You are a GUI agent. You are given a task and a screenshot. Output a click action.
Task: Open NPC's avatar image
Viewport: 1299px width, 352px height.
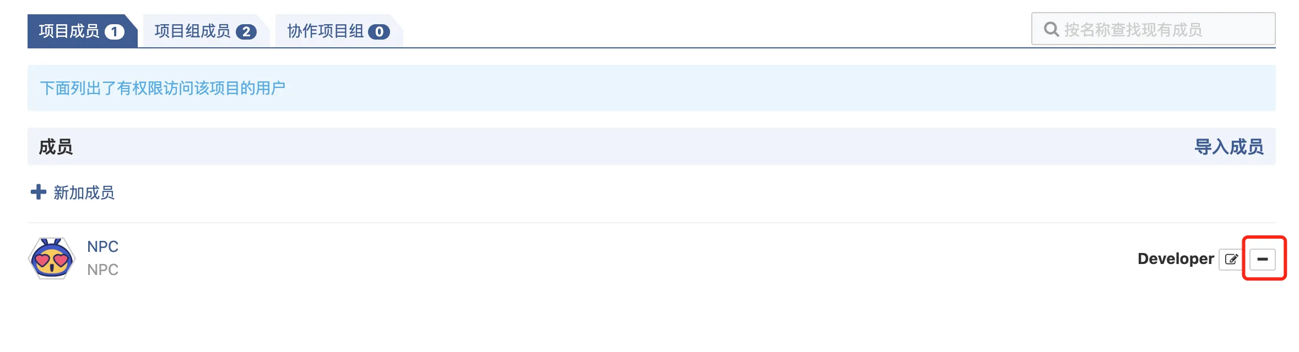[x=52, y=258]
